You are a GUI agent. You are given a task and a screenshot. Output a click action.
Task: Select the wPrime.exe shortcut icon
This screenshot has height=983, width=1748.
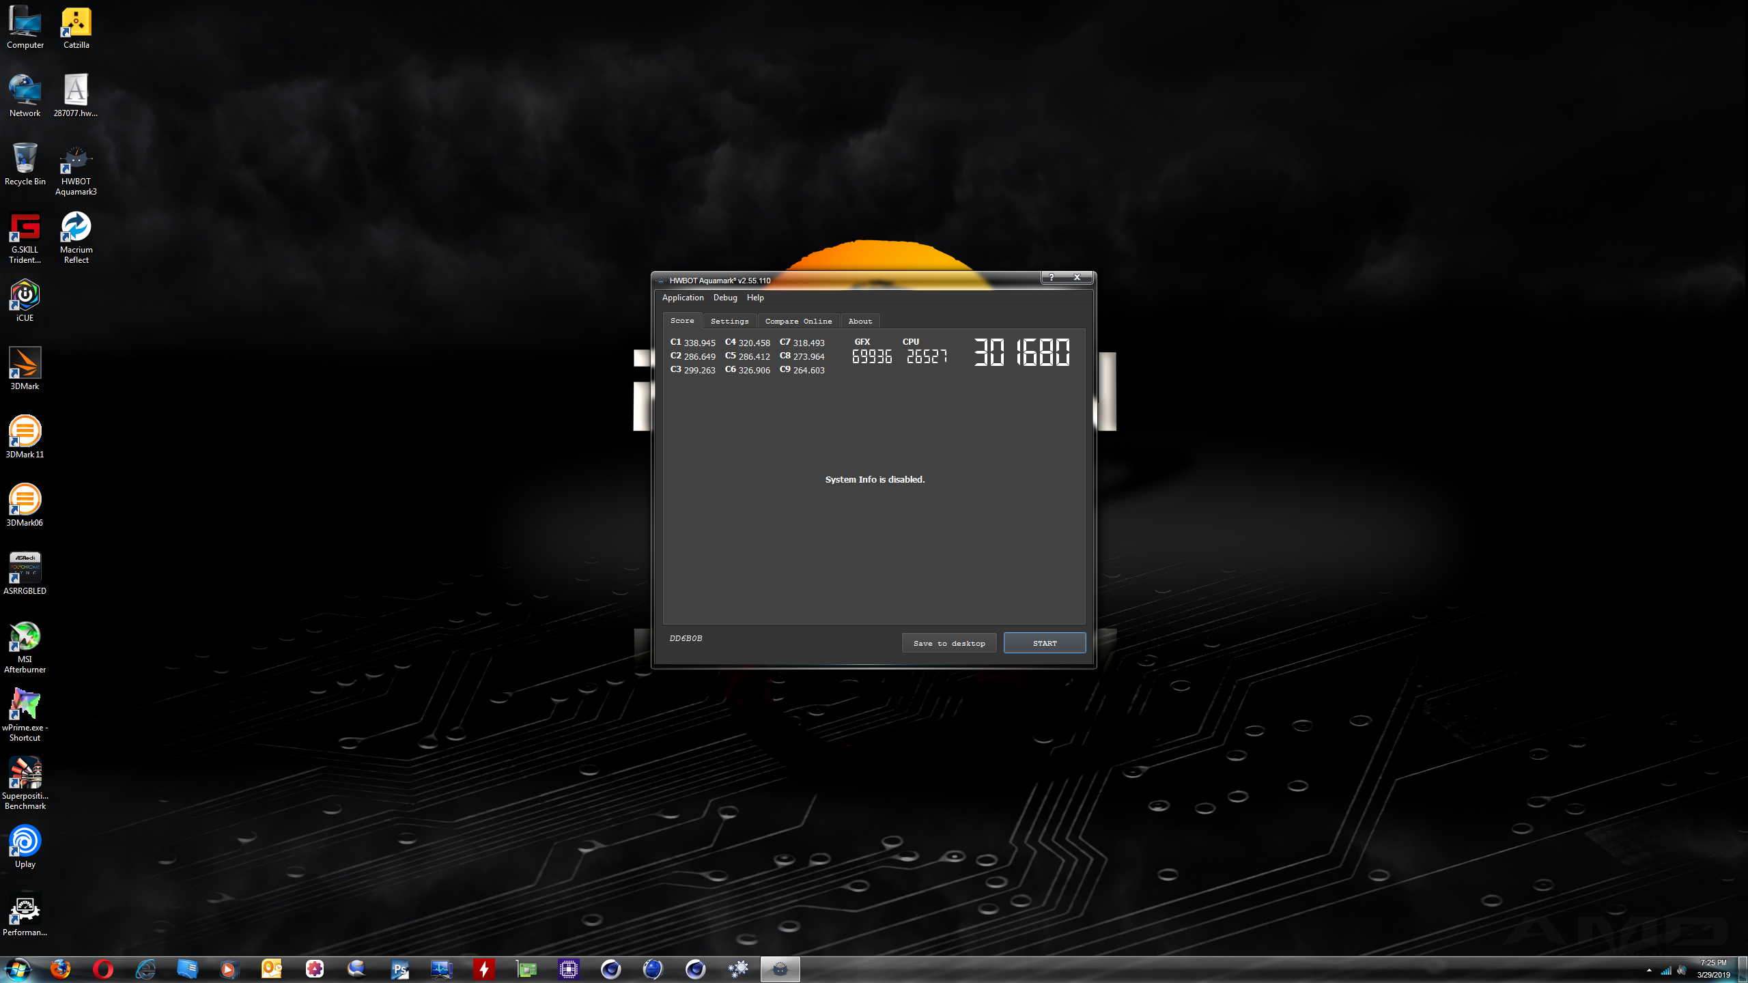pos(25,715)
